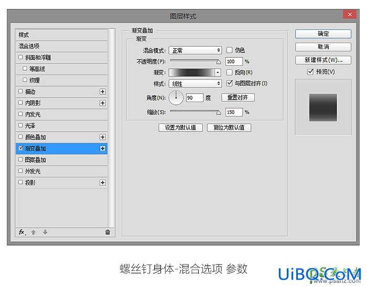Click the styles list scrollbar

pos(111,127)
